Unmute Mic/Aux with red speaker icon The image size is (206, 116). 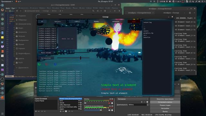coord(109,103)
